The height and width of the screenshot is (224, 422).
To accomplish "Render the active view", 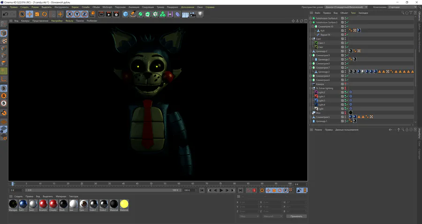I will (101, 14).
